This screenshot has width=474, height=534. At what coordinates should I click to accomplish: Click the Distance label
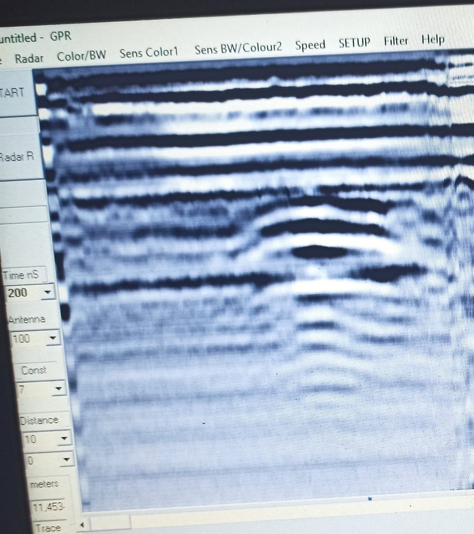[39, 420]
